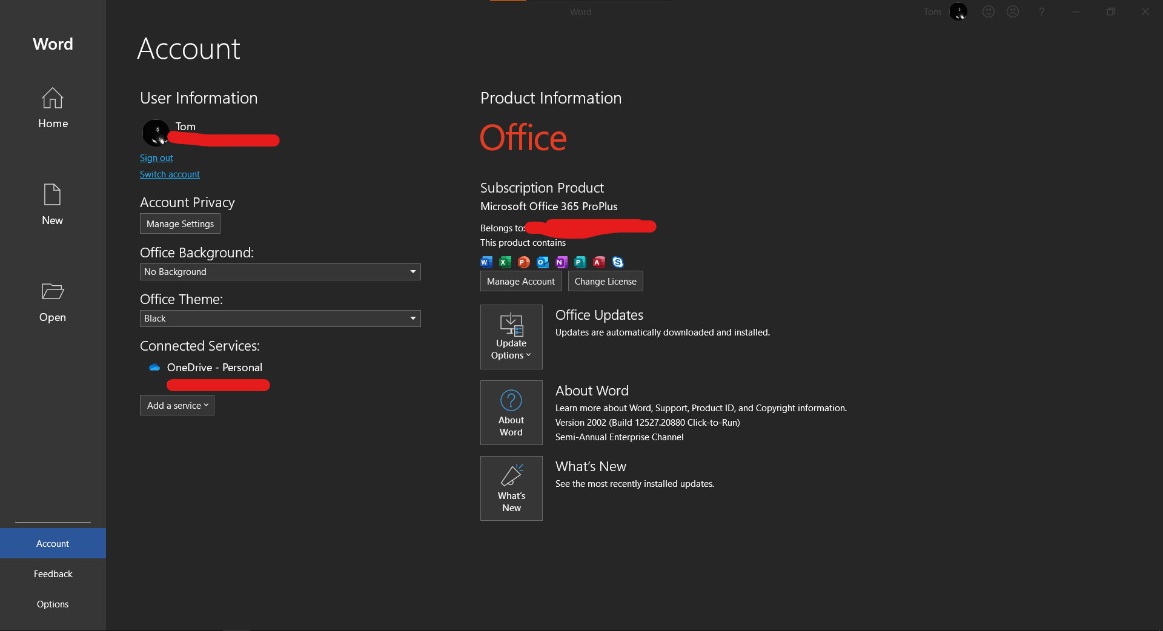Click the OneNote app icon

562,262
